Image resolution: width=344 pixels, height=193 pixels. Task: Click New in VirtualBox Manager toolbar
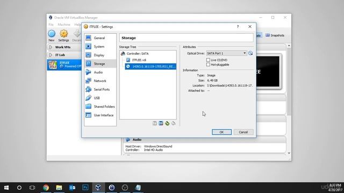click(52, 36)
